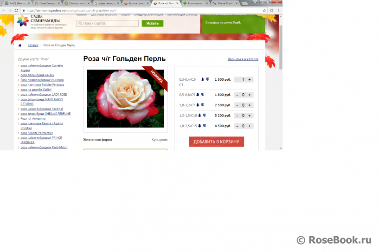The height and width of the screenshot is (252, 379).
Task: Decrease quantity for the 4 500 руб. size
Action: (x=237, y=126)
